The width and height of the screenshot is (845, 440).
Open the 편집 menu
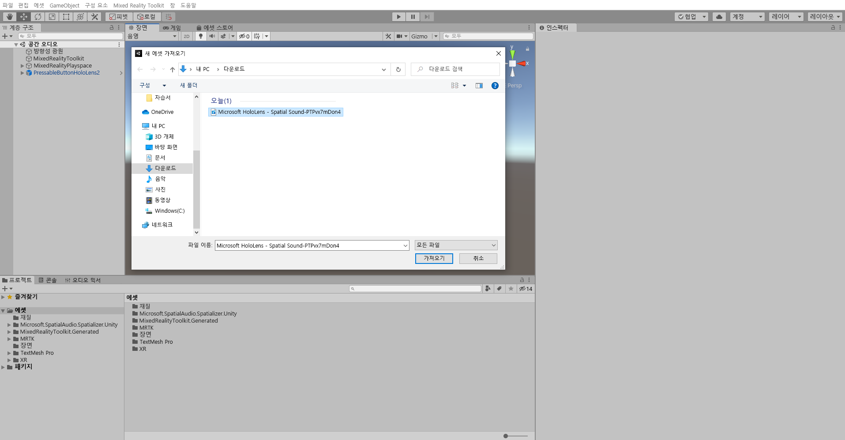point(23,5)
